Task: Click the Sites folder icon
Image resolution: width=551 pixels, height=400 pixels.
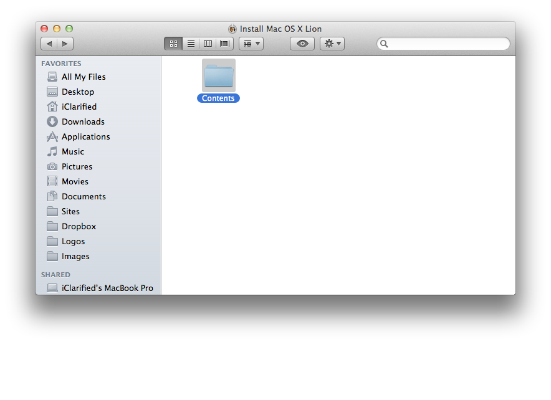Action: 52,211
